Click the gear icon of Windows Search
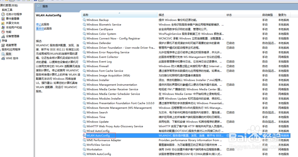This screenshot has height=157, width=298. (84, 112)
